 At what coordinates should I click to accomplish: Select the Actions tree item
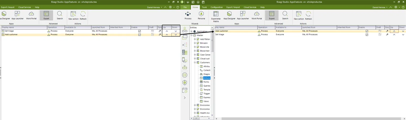pyautogui.click(x=207, y=78)
